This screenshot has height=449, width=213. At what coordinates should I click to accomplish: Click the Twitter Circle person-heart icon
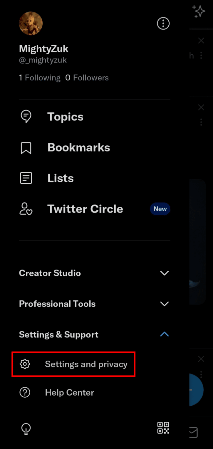pos(26,209)
